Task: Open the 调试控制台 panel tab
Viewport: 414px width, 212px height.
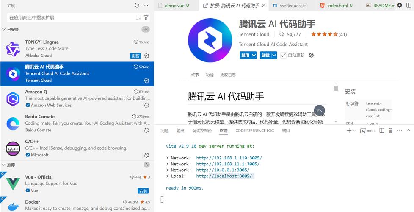Action: [x=202, y=131]
